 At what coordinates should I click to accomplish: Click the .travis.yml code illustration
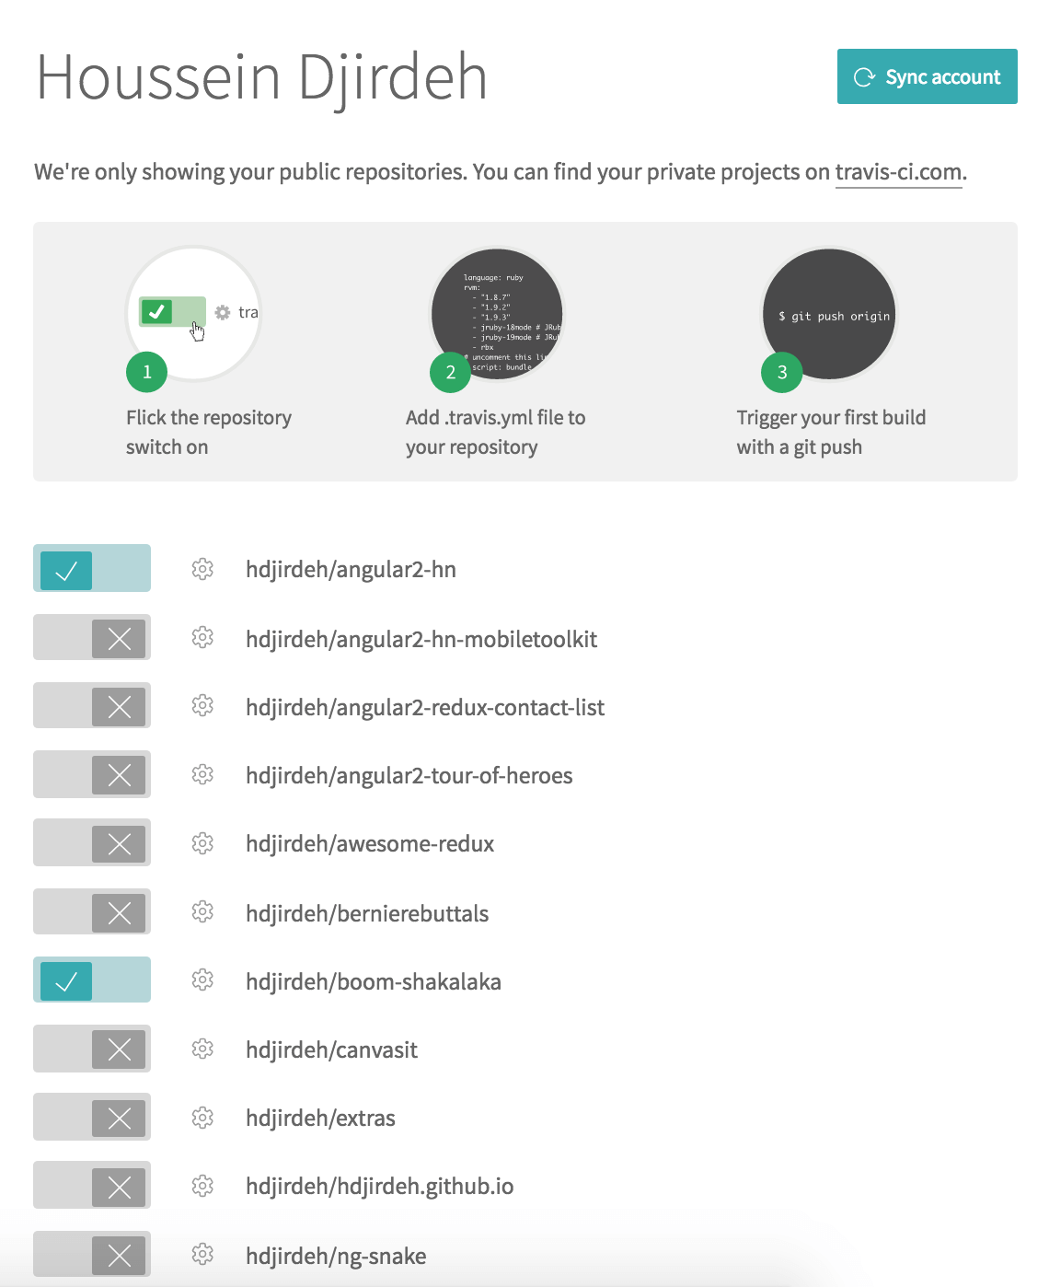pos(497,314)
